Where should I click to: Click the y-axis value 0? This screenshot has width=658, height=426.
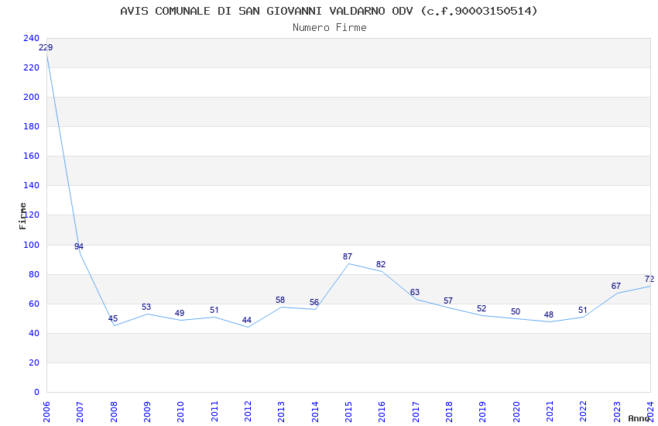click(x=37, y=392)
